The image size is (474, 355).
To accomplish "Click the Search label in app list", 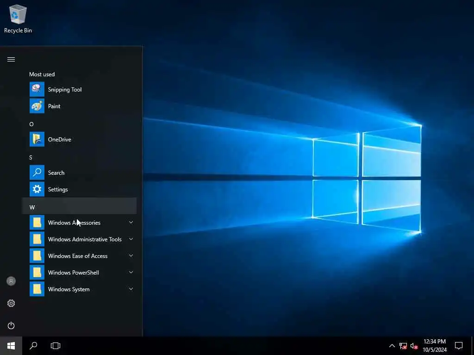I will click(x=56, y=173).
